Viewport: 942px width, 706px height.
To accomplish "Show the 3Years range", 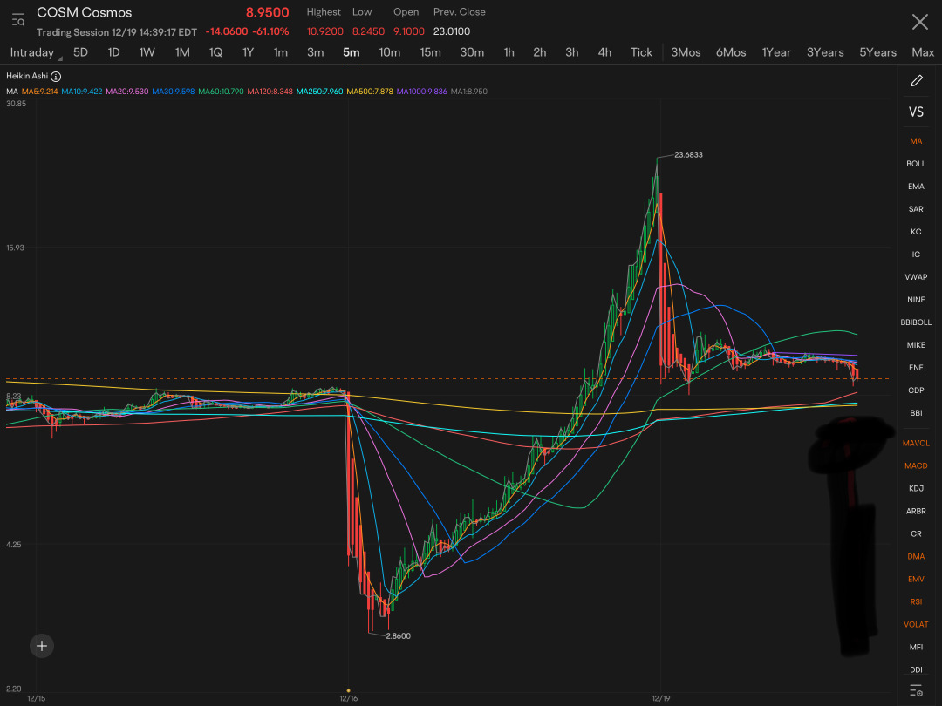I will 825,52.
